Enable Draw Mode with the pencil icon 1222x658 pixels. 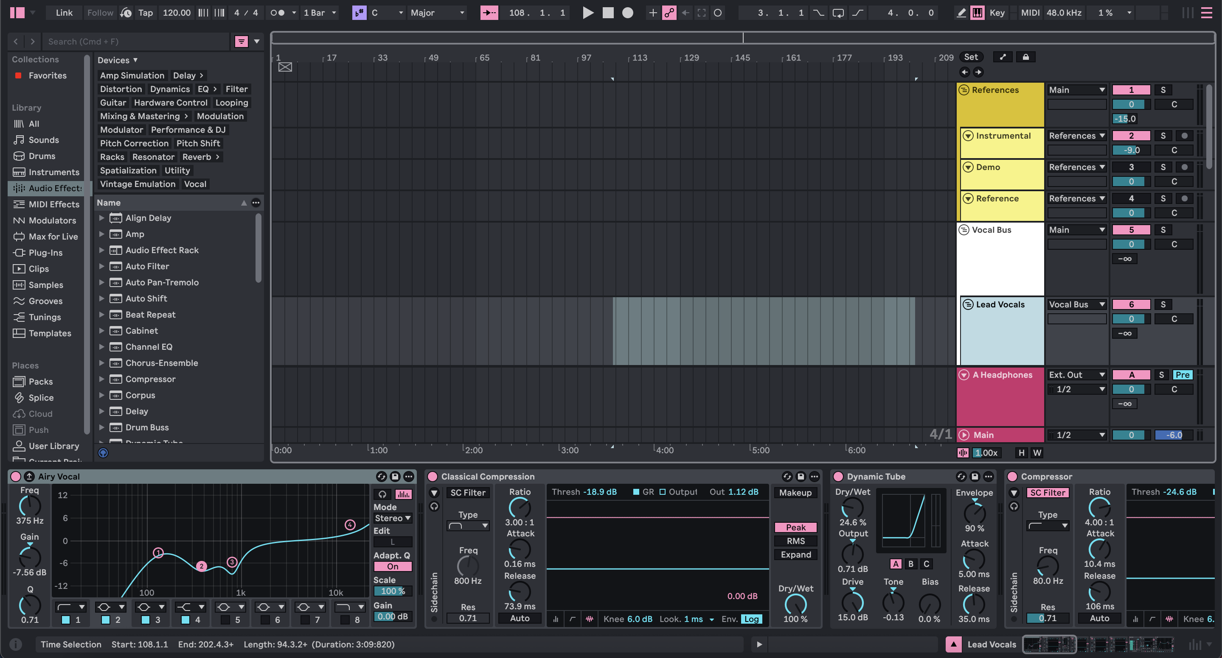(961, 13)
